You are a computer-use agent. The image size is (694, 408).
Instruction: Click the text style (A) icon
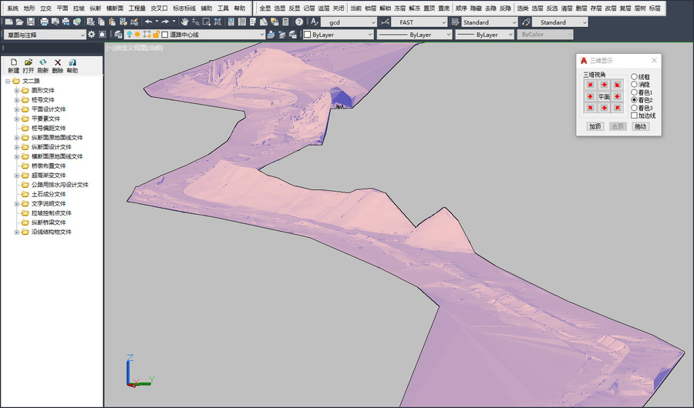point(314,22)
